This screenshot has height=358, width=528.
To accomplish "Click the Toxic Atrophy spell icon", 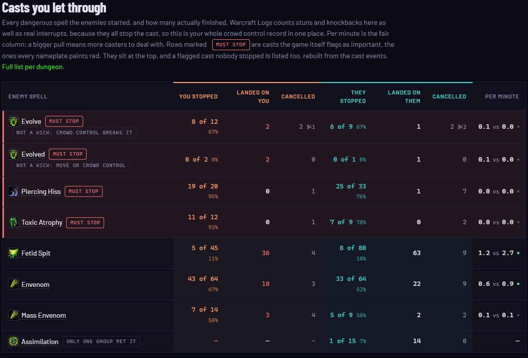I will pyautogui.click(x=13, y=223).
